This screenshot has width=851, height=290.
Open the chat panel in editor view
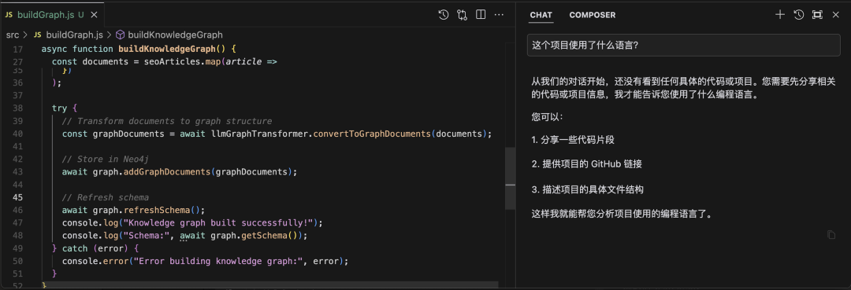(817, 15)
